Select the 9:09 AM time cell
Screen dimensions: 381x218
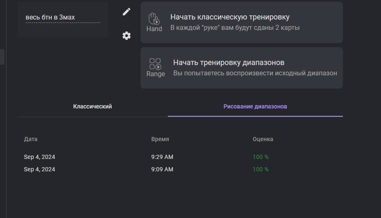click(x=162, y=170)
